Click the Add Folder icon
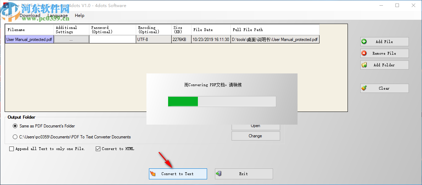This screenshot has height=185, width=422. point(364,65)
